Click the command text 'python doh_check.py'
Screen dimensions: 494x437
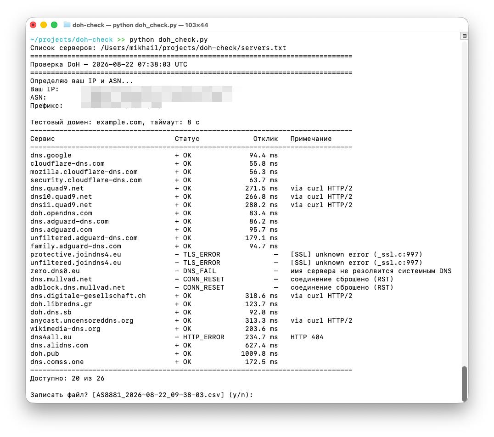pos(168,39)
